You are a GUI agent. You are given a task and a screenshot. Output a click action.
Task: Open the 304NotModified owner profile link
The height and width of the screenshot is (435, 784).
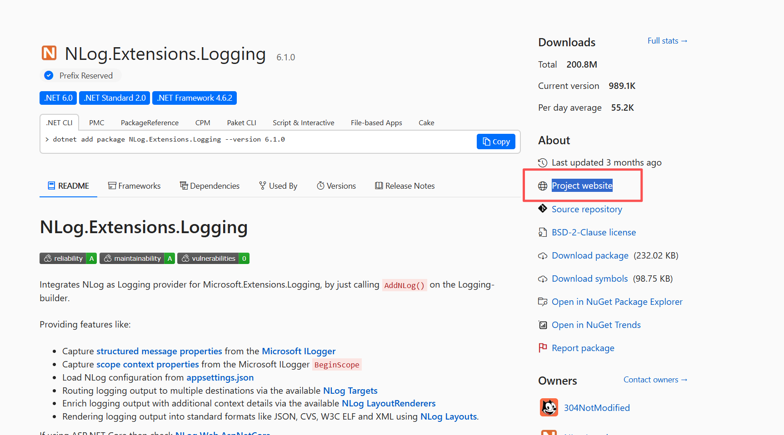[597, 408]
